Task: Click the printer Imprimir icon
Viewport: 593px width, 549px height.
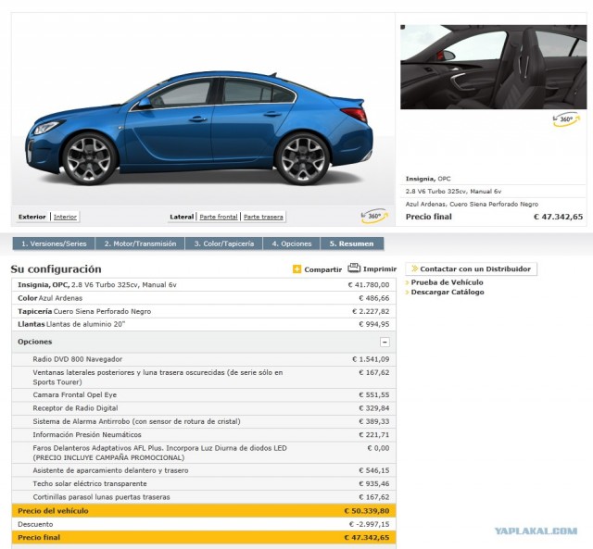Action: point(354,268)
